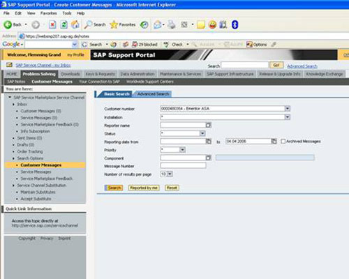Click the 29 blocked popup blocker icon
349x279 pixels.
135,45
